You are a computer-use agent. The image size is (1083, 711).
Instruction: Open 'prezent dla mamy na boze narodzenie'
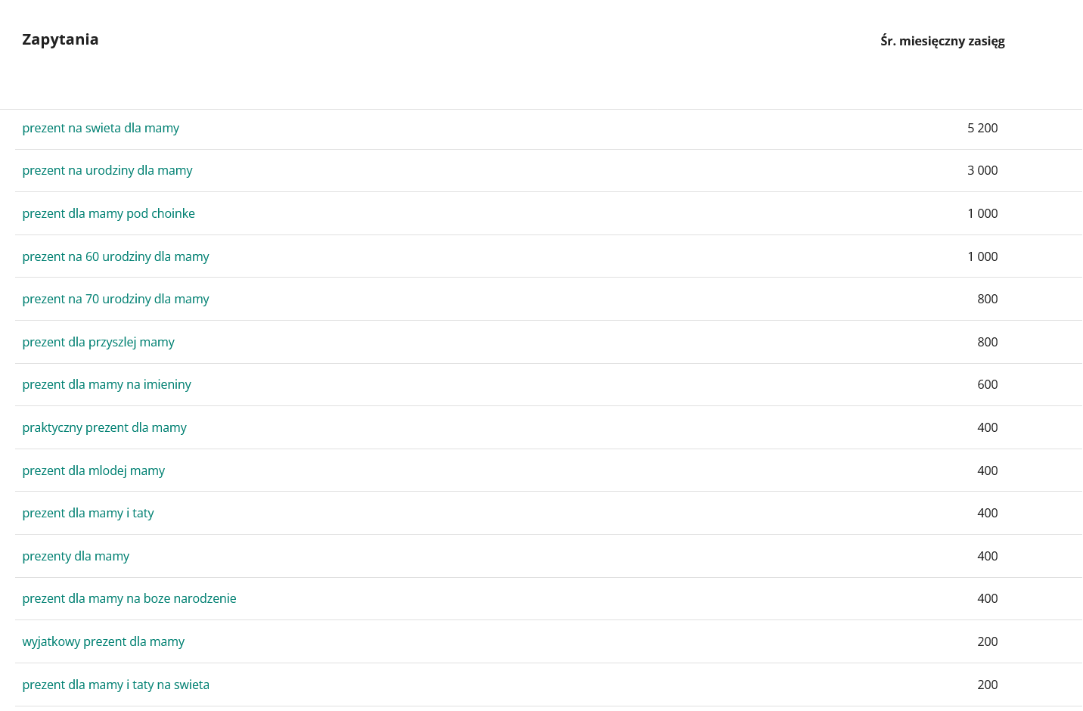coord(129,599)
